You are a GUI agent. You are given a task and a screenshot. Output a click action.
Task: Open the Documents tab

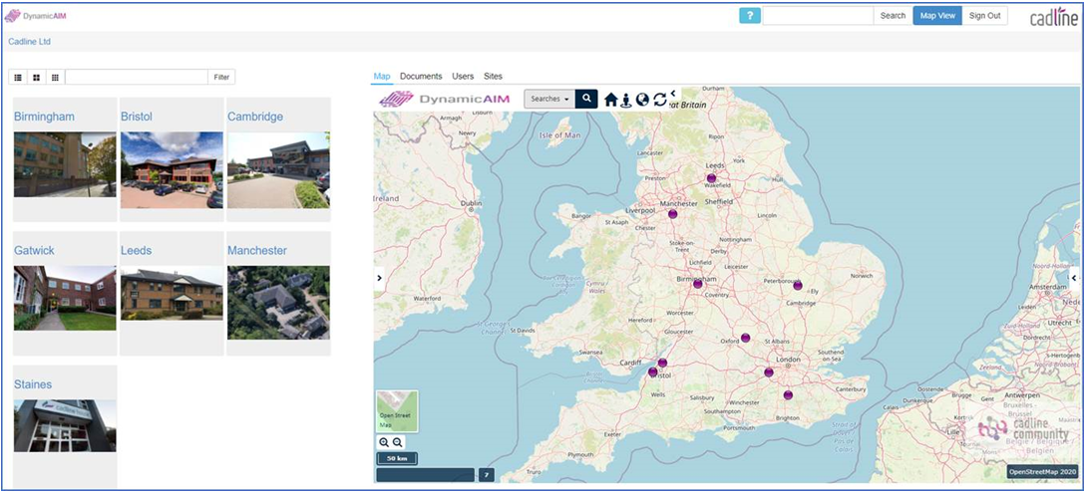click(421, 76)
